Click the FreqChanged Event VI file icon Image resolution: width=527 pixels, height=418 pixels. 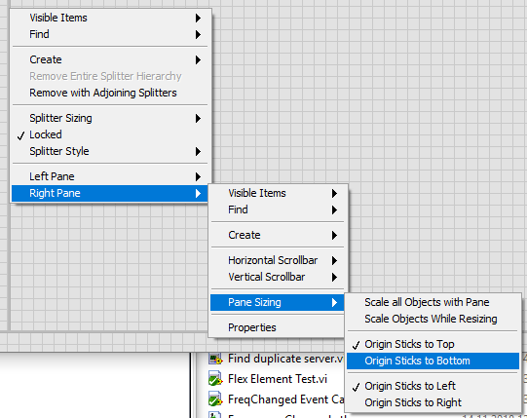point(215,399)
